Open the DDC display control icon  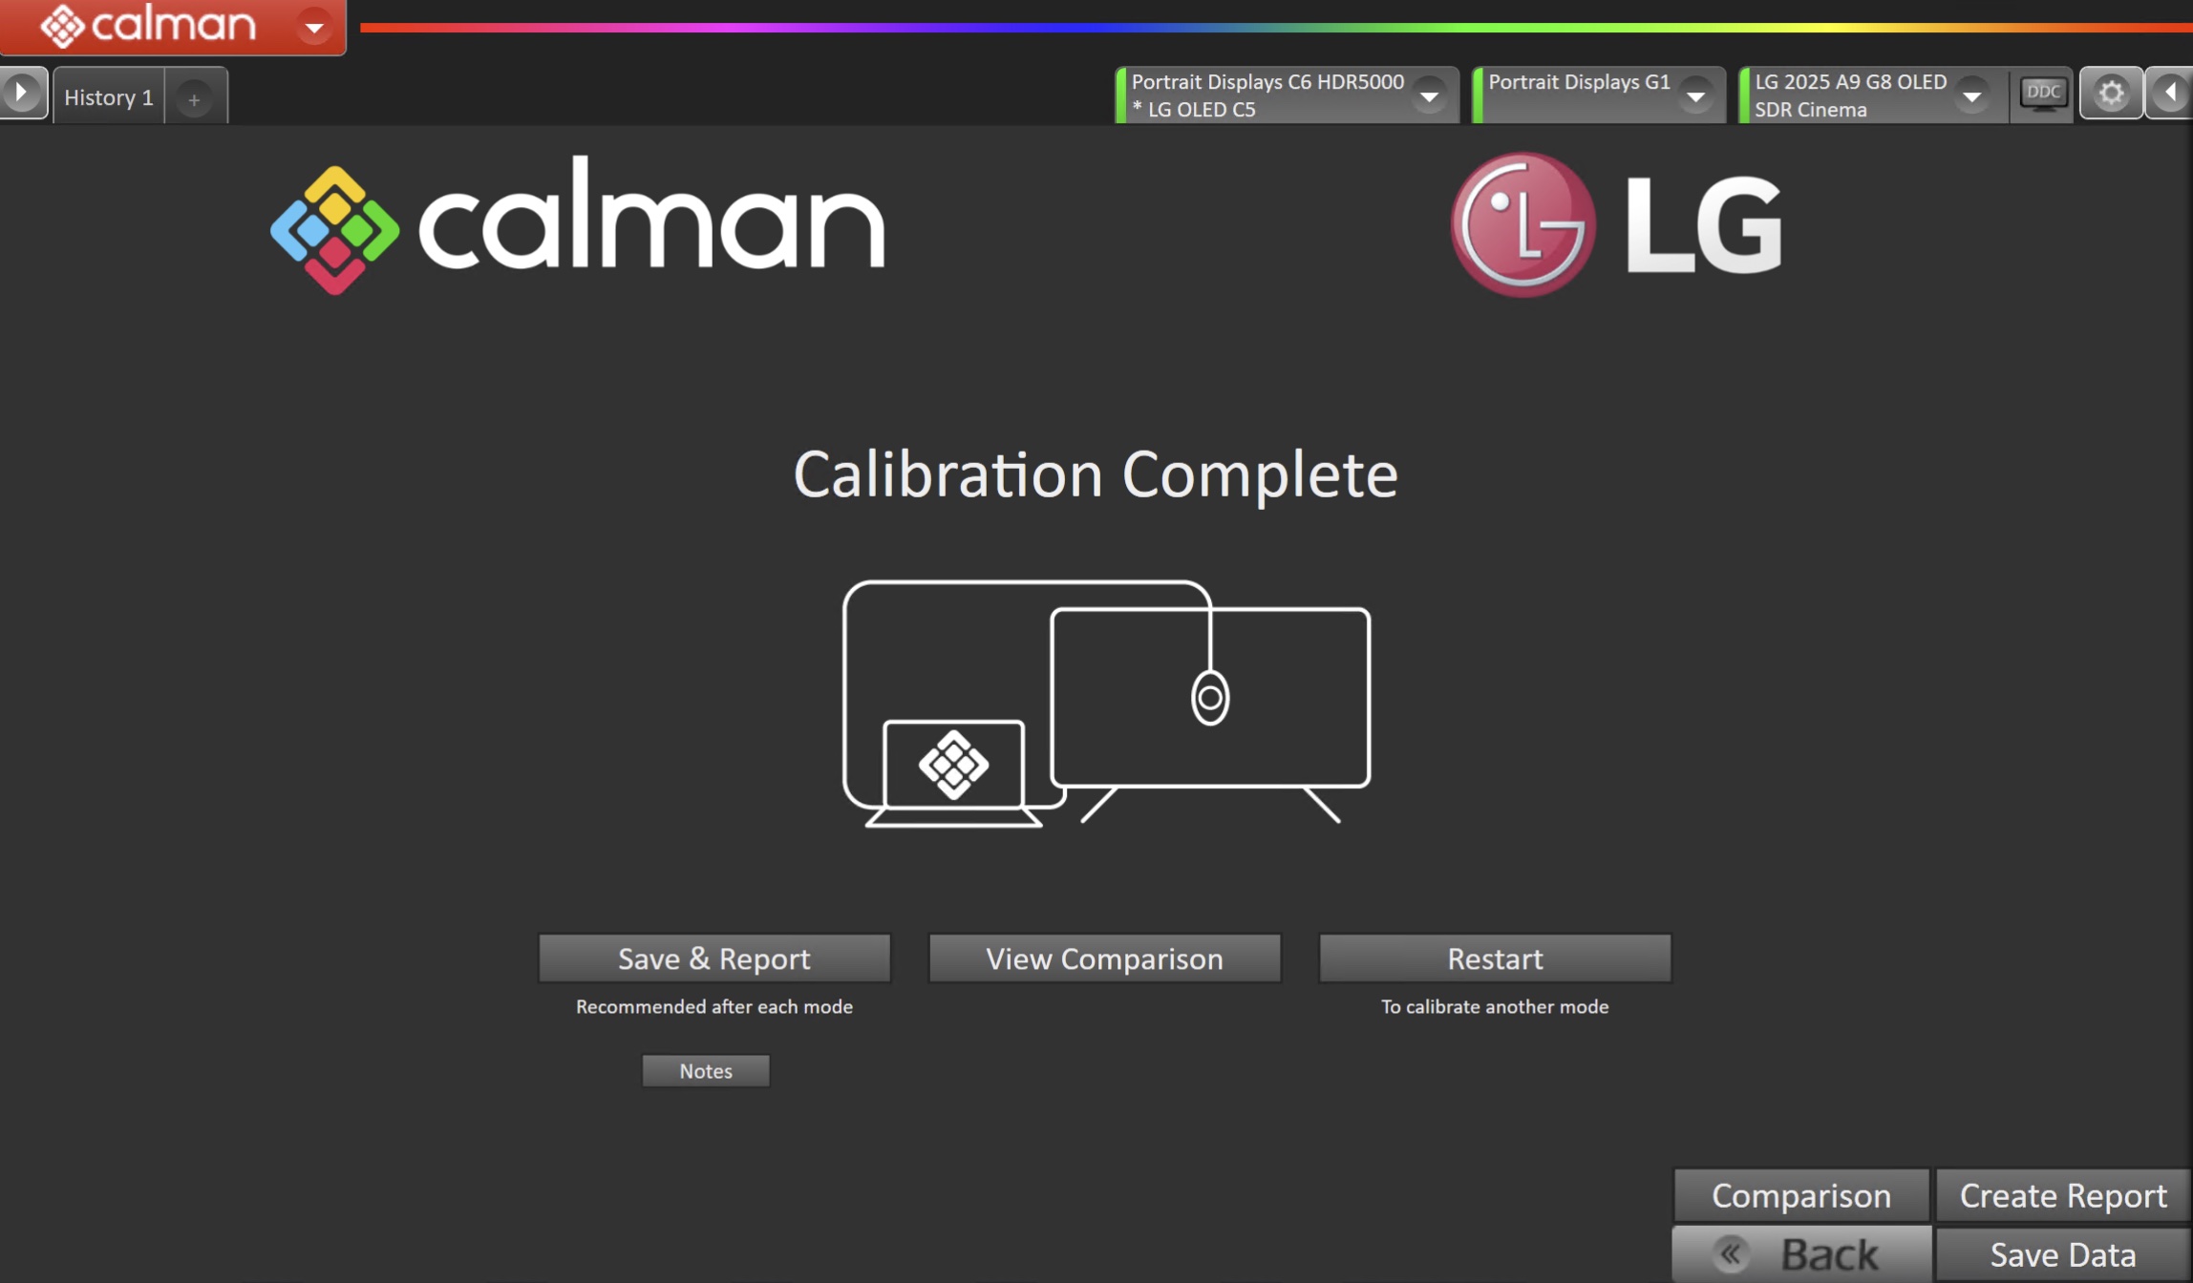(2042, 94)
